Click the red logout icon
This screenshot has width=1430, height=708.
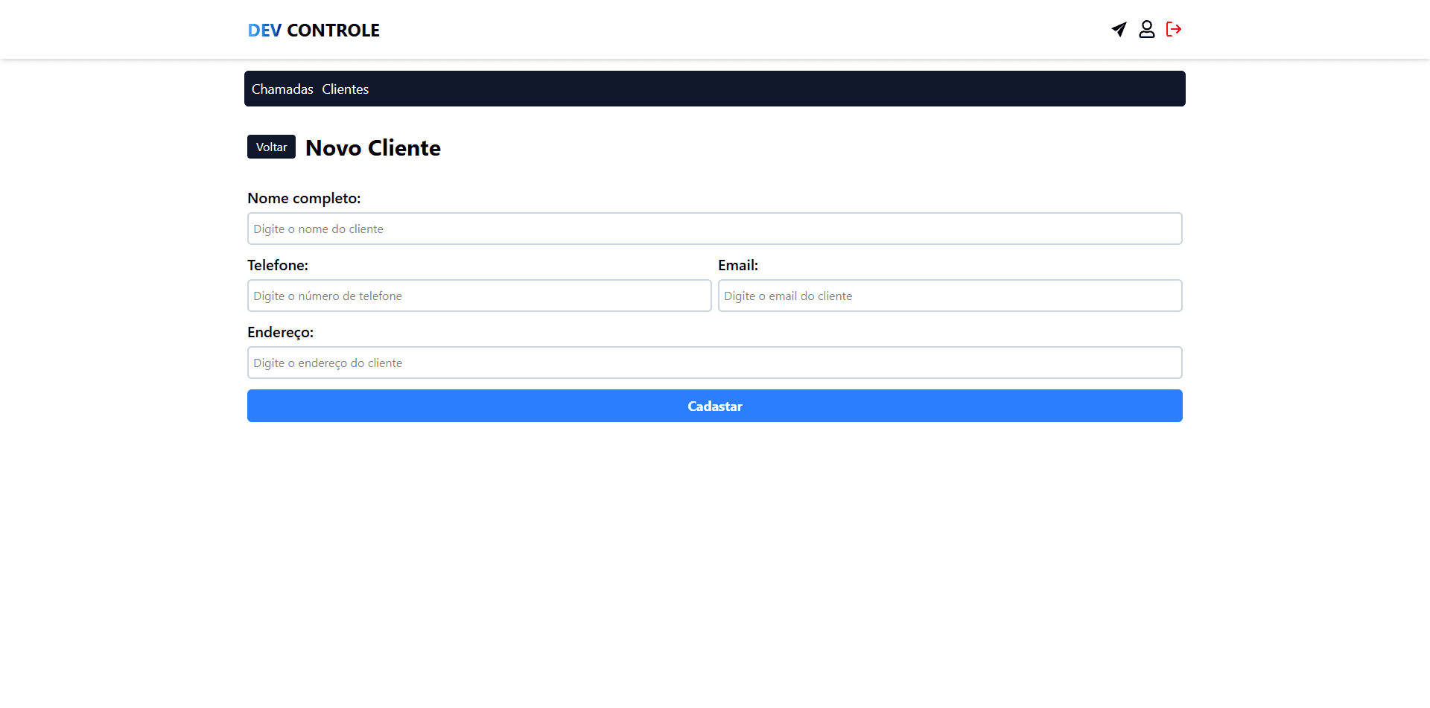click(1174, 29)
